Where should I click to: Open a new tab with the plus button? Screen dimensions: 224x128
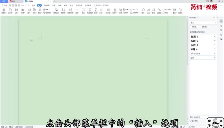pyautogui.click(x=55, y=1)
